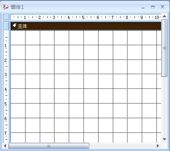Select the 主体 section selector on vertical ruler
This screenshot has height=151, width=170.
pos(6,26)
